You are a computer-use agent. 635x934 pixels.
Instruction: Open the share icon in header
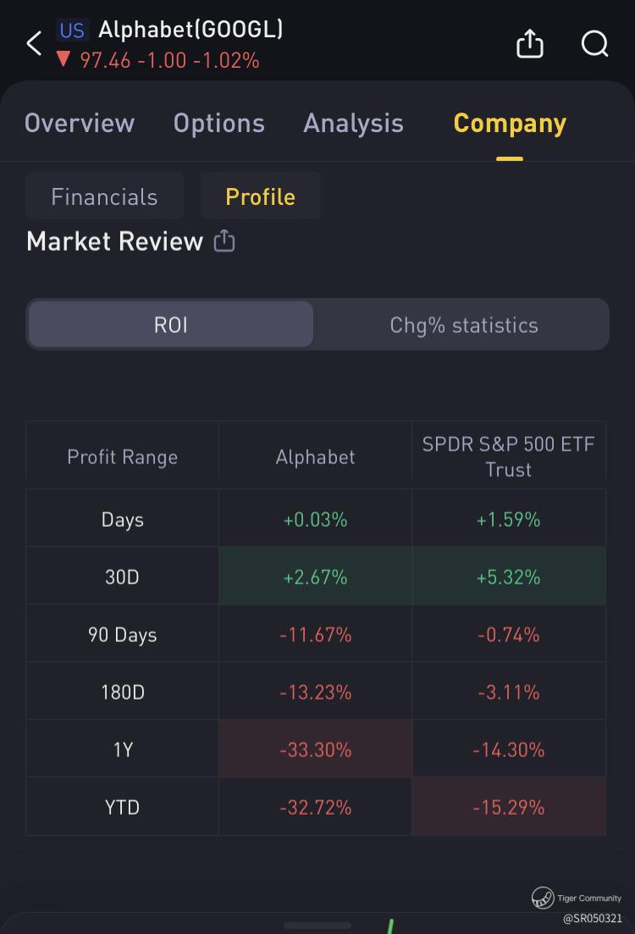tap(529, 43)
